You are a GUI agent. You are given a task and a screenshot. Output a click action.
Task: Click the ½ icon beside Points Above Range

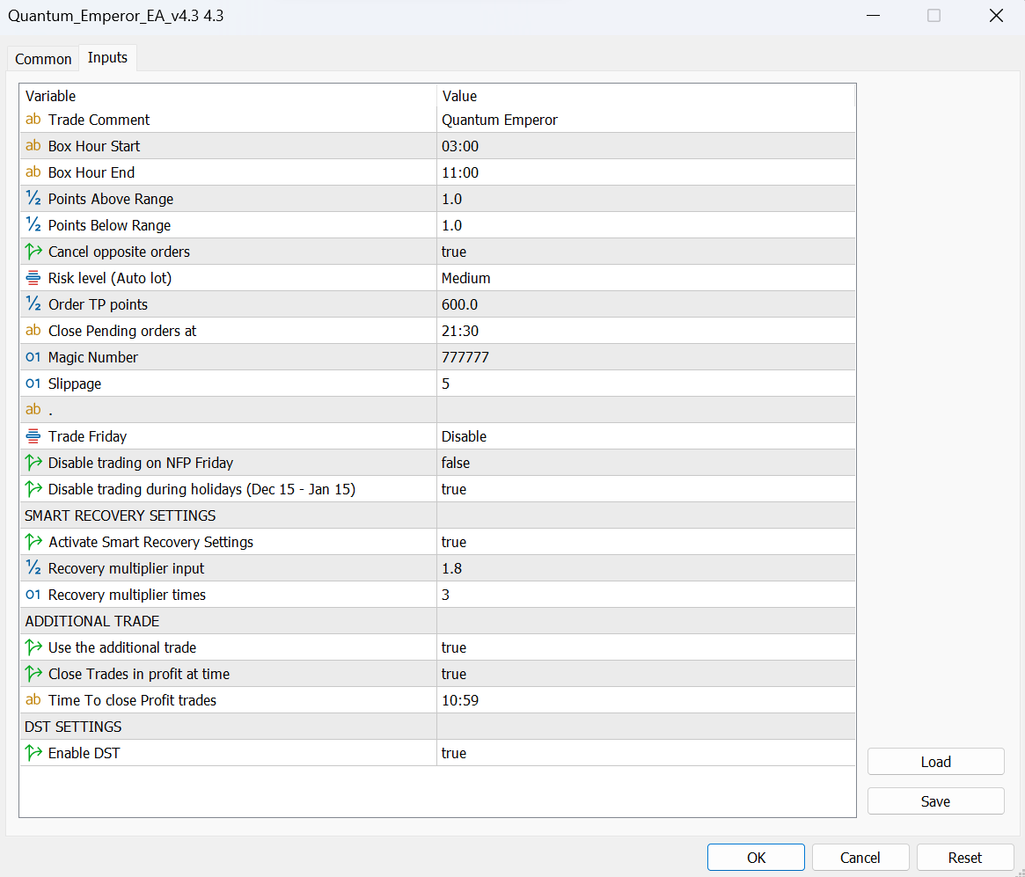click(x=33, y=199)
